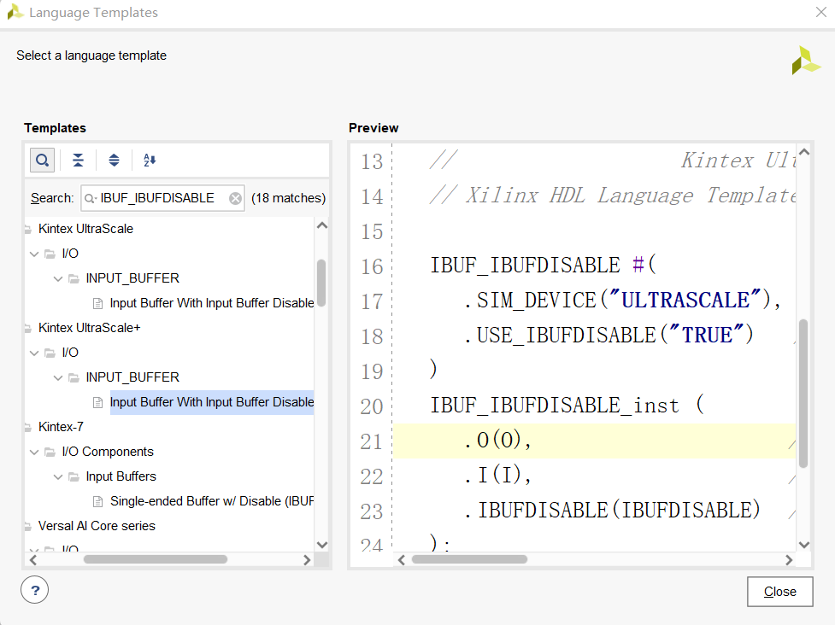The height and width of the screenshot is (625, 835).
Task: Select Versal AI Core series node
Action: click(x=97, y=526)
